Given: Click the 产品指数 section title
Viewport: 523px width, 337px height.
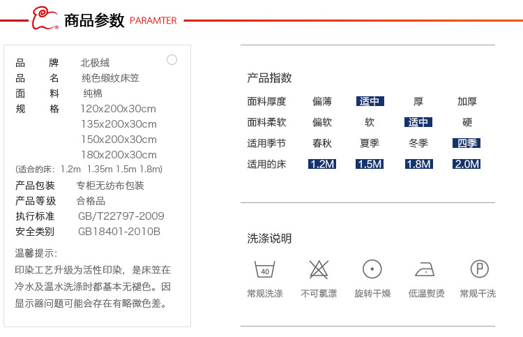Looking at the screenshot, I should 269,77.
